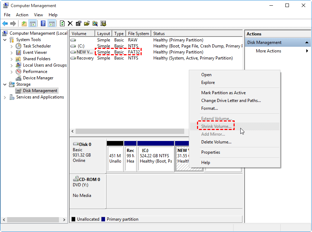
Task: Select the NEW V... volume row
Action: (x=156, y=52)
